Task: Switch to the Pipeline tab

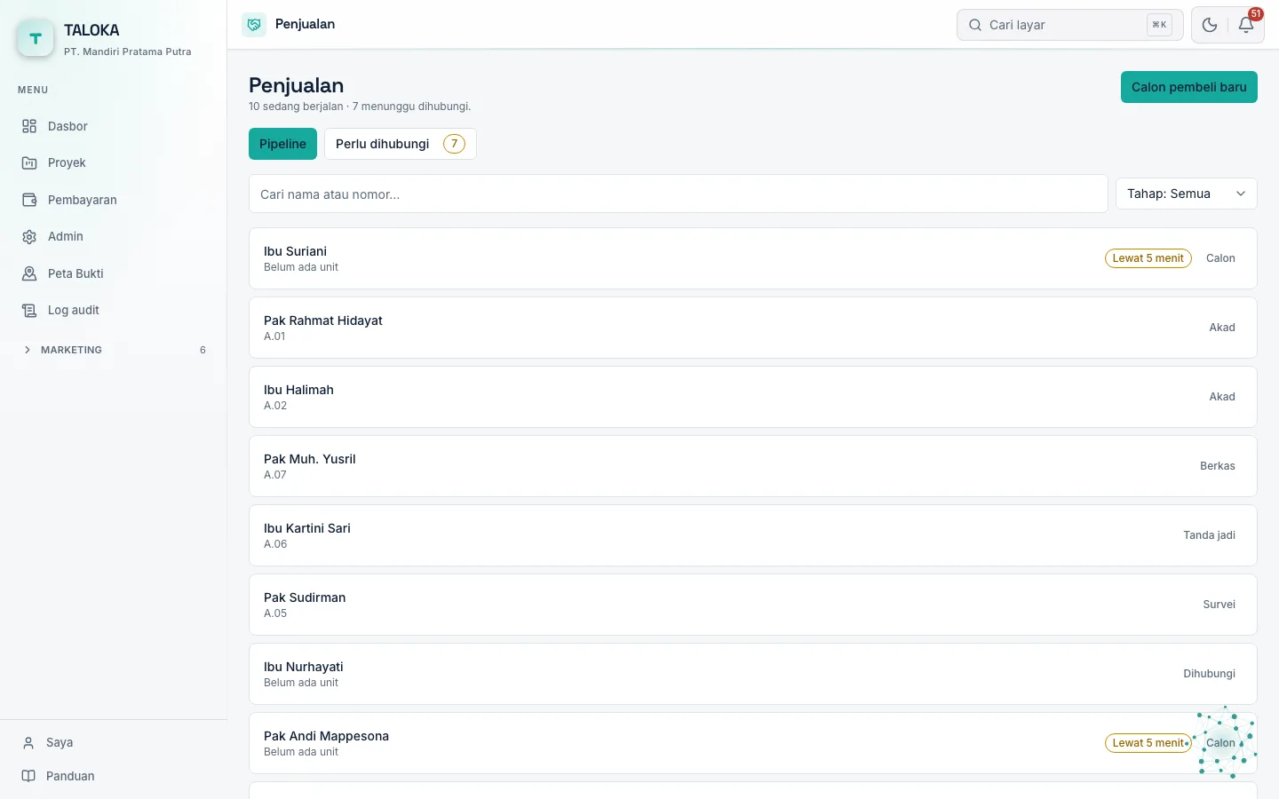Action: coord(282,144)
